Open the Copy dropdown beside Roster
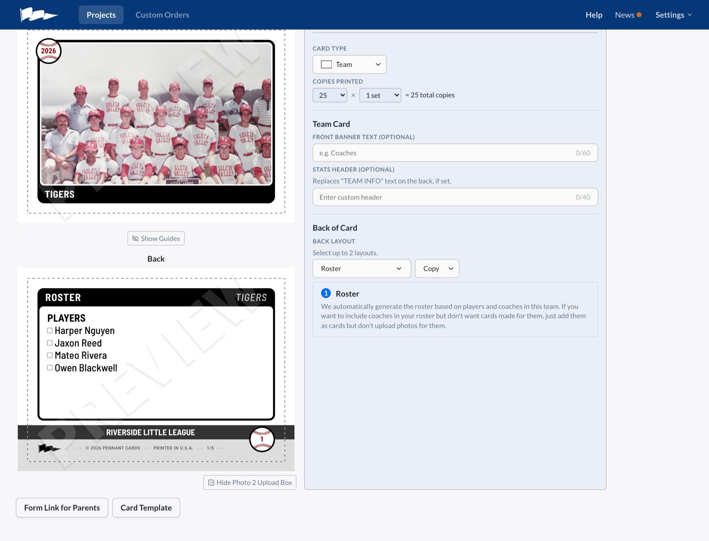 tap(437, 269)
